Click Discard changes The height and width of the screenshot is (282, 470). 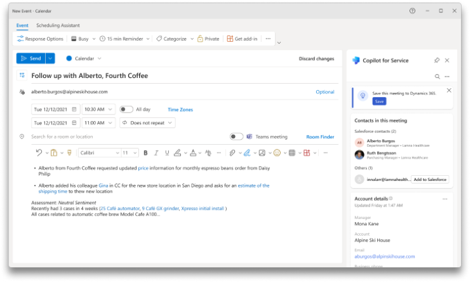[316, 59]
